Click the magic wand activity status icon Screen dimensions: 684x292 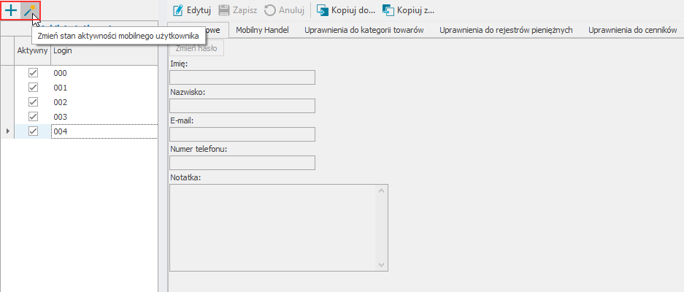tap(30, 11)
